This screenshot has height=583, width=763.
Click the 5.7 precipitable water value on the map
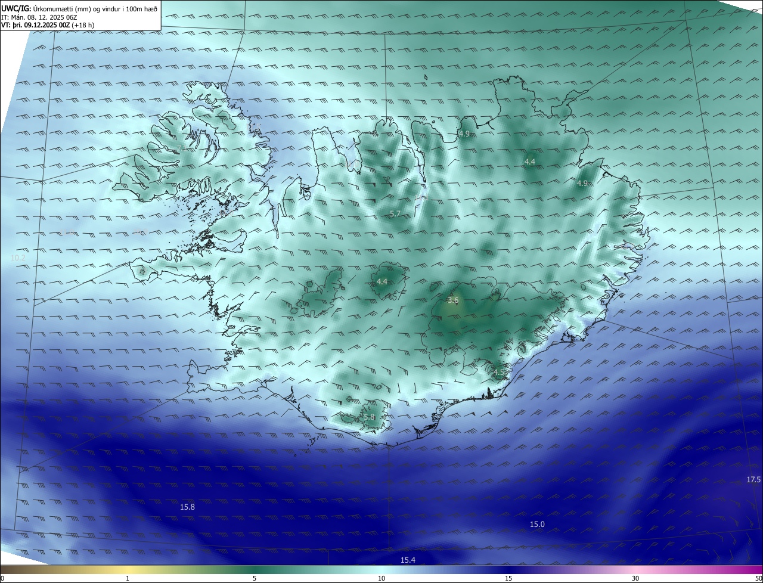(395, 213)
